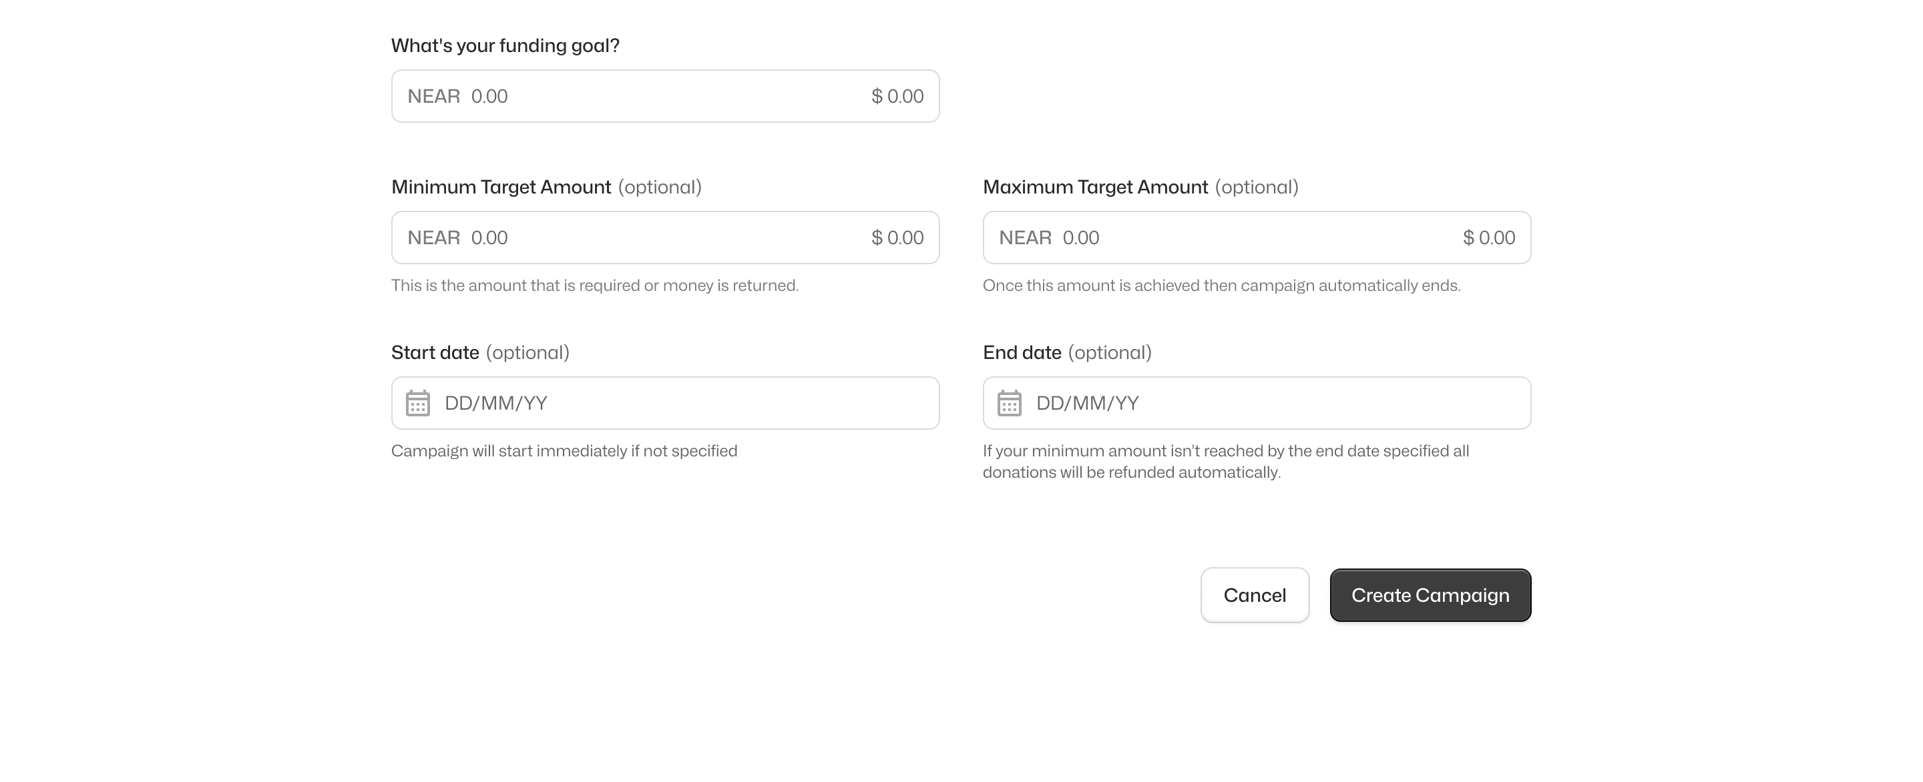Click the Maximum Target dollar value
1923x782 pixels.
coord(1488,238)
